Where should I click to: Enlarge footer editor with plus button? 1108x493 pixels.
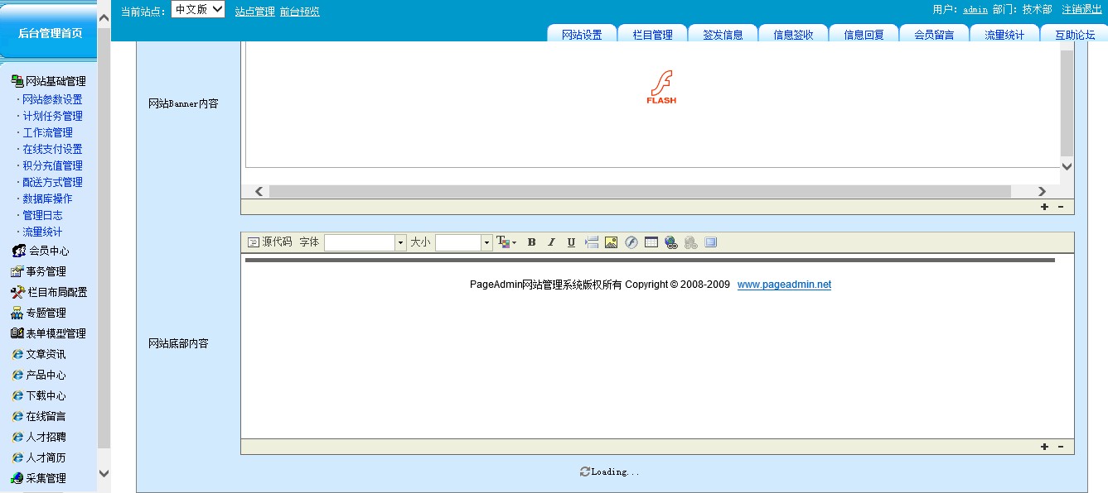pyautogui.click(x=1044, y=447)
